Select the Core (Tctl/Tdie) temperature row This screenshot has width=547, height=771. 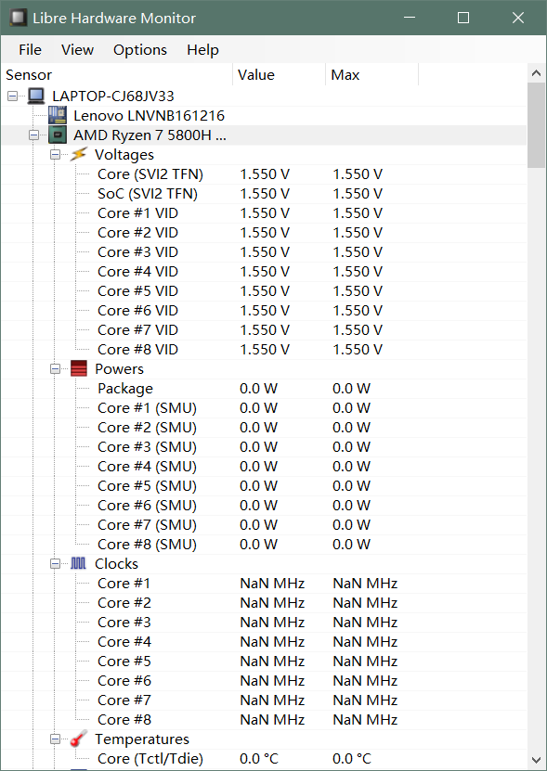[264, 759]
